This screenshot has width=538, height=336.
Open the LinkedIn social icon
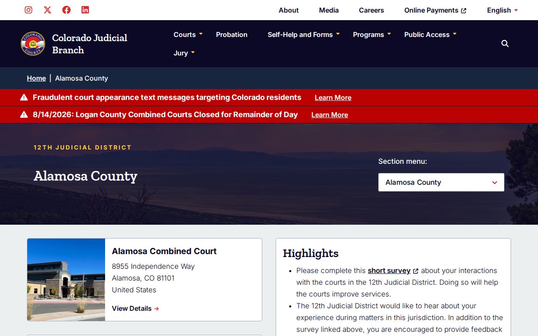tap(85, 10)
